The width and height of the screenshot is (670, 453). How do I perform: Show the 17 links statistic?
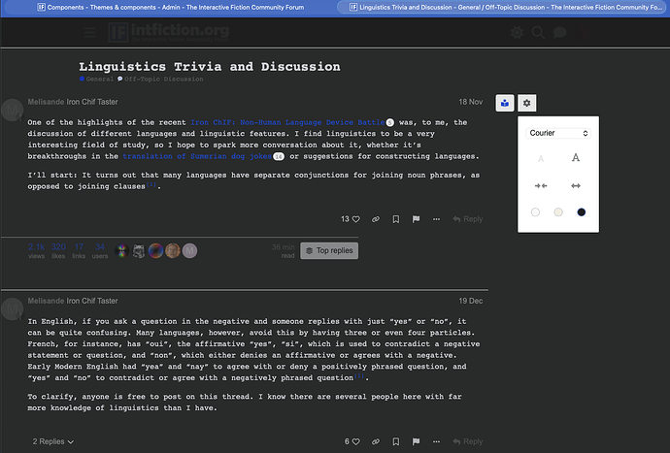(79, 250)
